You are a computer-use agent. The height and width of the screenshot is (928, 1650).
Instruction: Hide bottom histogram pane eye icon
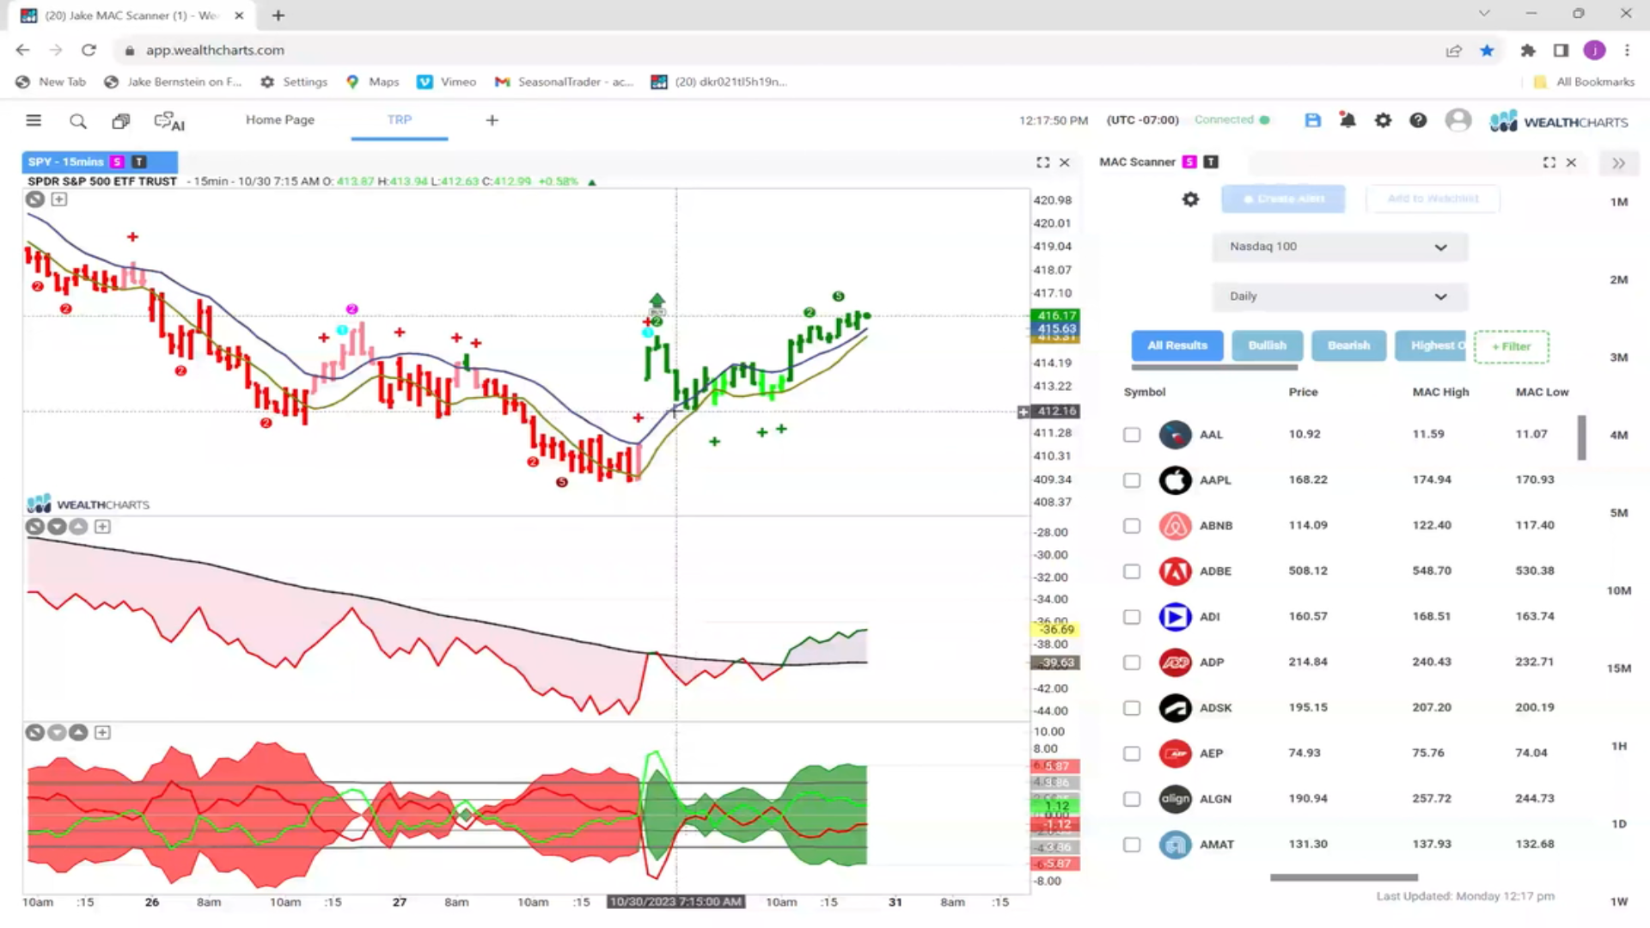35,733
